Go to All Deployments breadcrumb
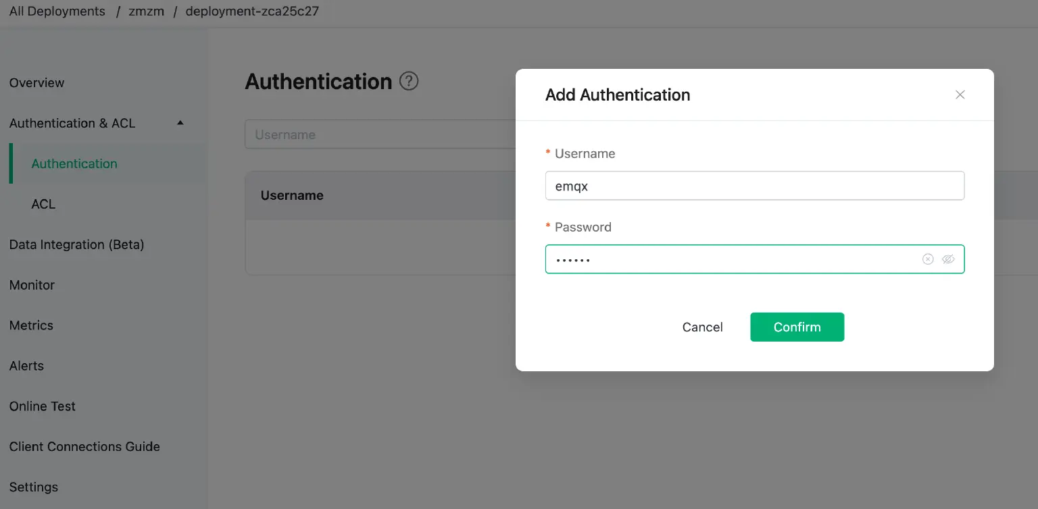 (57, 11)
